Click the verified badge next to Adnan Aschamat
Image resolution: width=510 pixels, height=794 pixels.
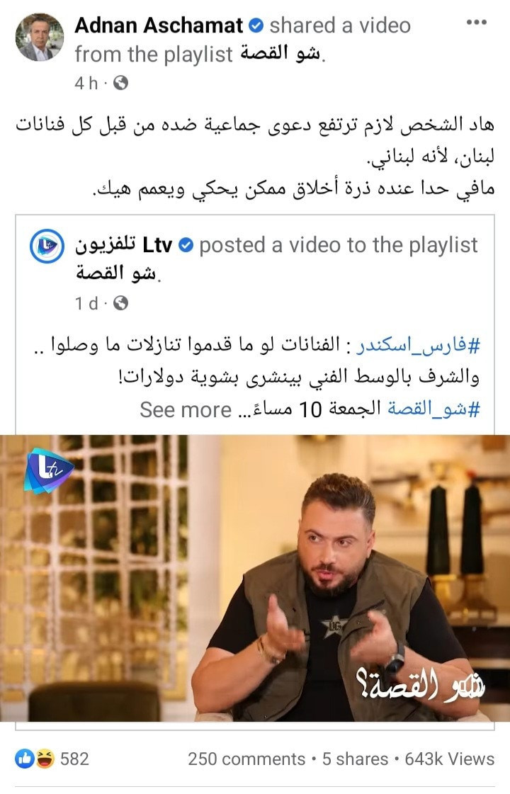click(257, 25)
